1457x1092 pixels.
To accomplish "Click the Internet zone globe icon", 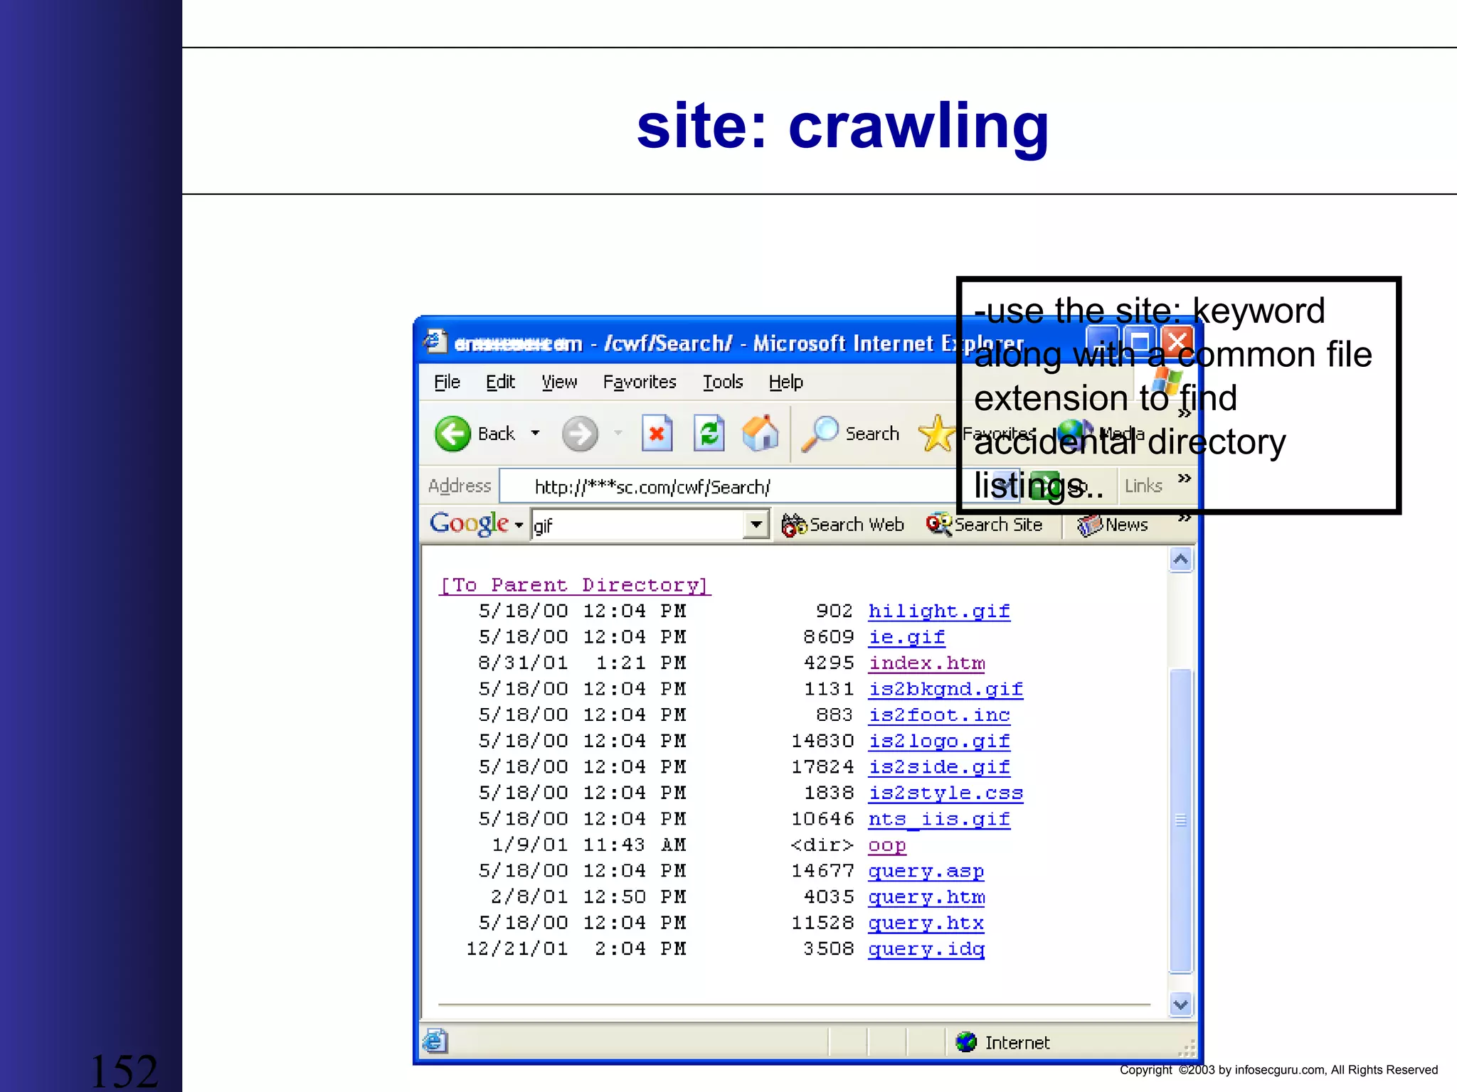I will [x=966, y=1042].
